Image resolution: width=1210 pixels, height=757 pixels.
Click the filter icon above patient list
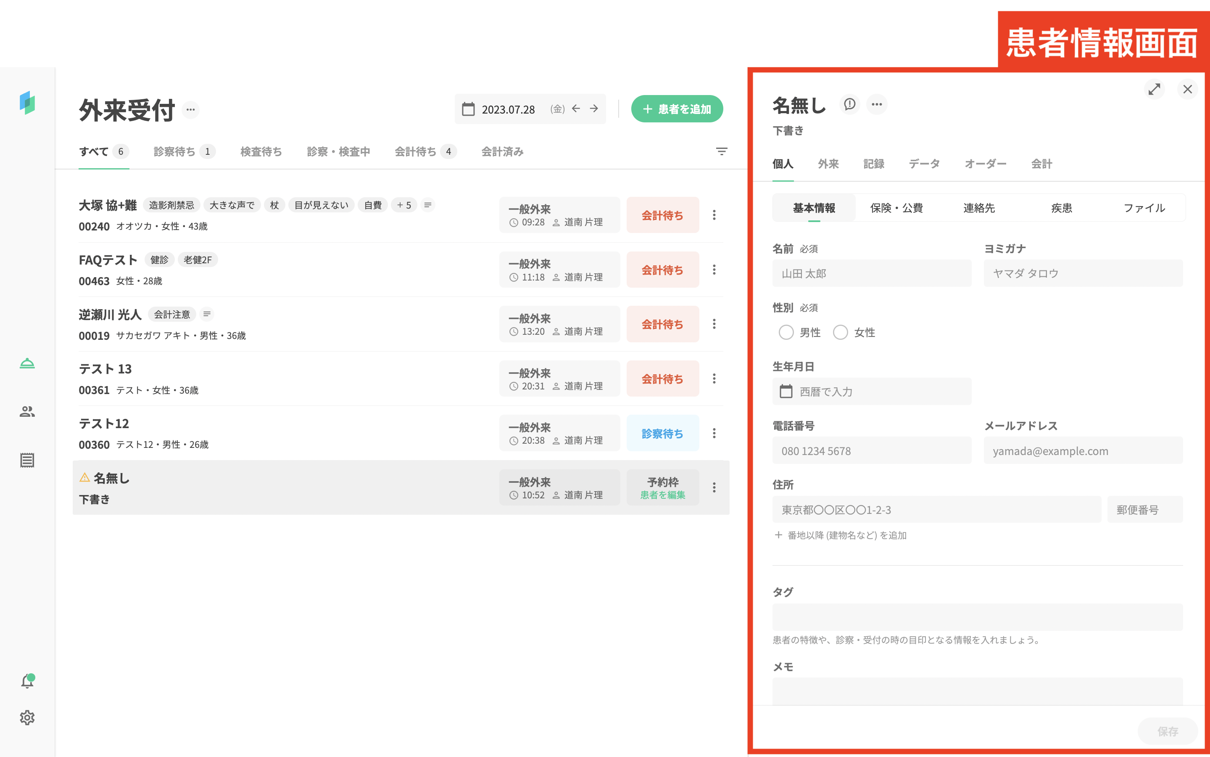(x=721, y=151)
